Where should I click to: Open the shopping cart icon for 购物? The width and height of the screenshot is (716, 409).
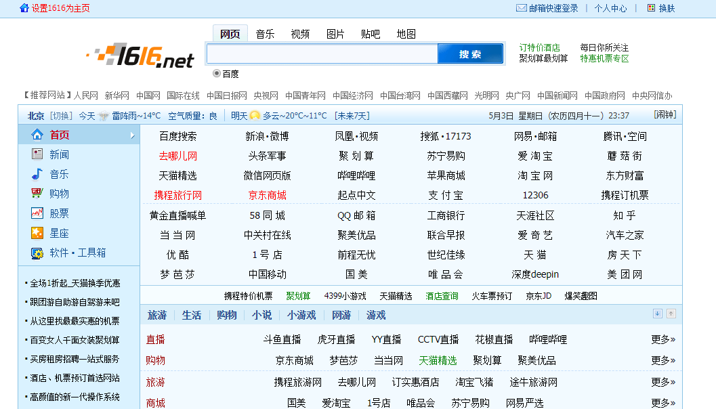click(37, 194)
